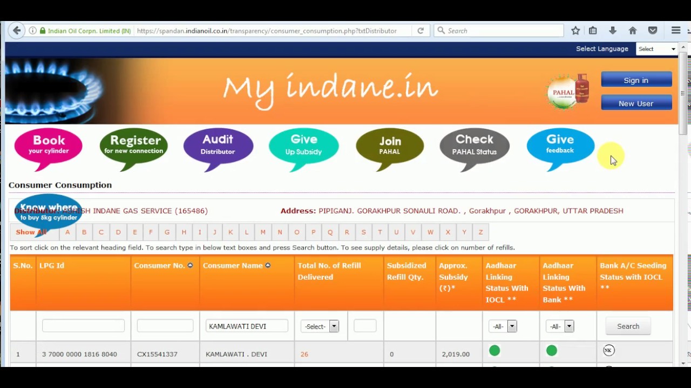Show All consumers filter
The image size is (691, 388).
tap(31, 232)
